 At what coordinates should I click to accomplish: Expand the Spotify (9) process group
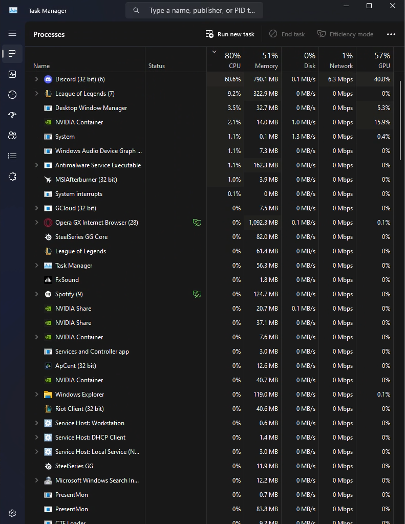tap(36, 294)
